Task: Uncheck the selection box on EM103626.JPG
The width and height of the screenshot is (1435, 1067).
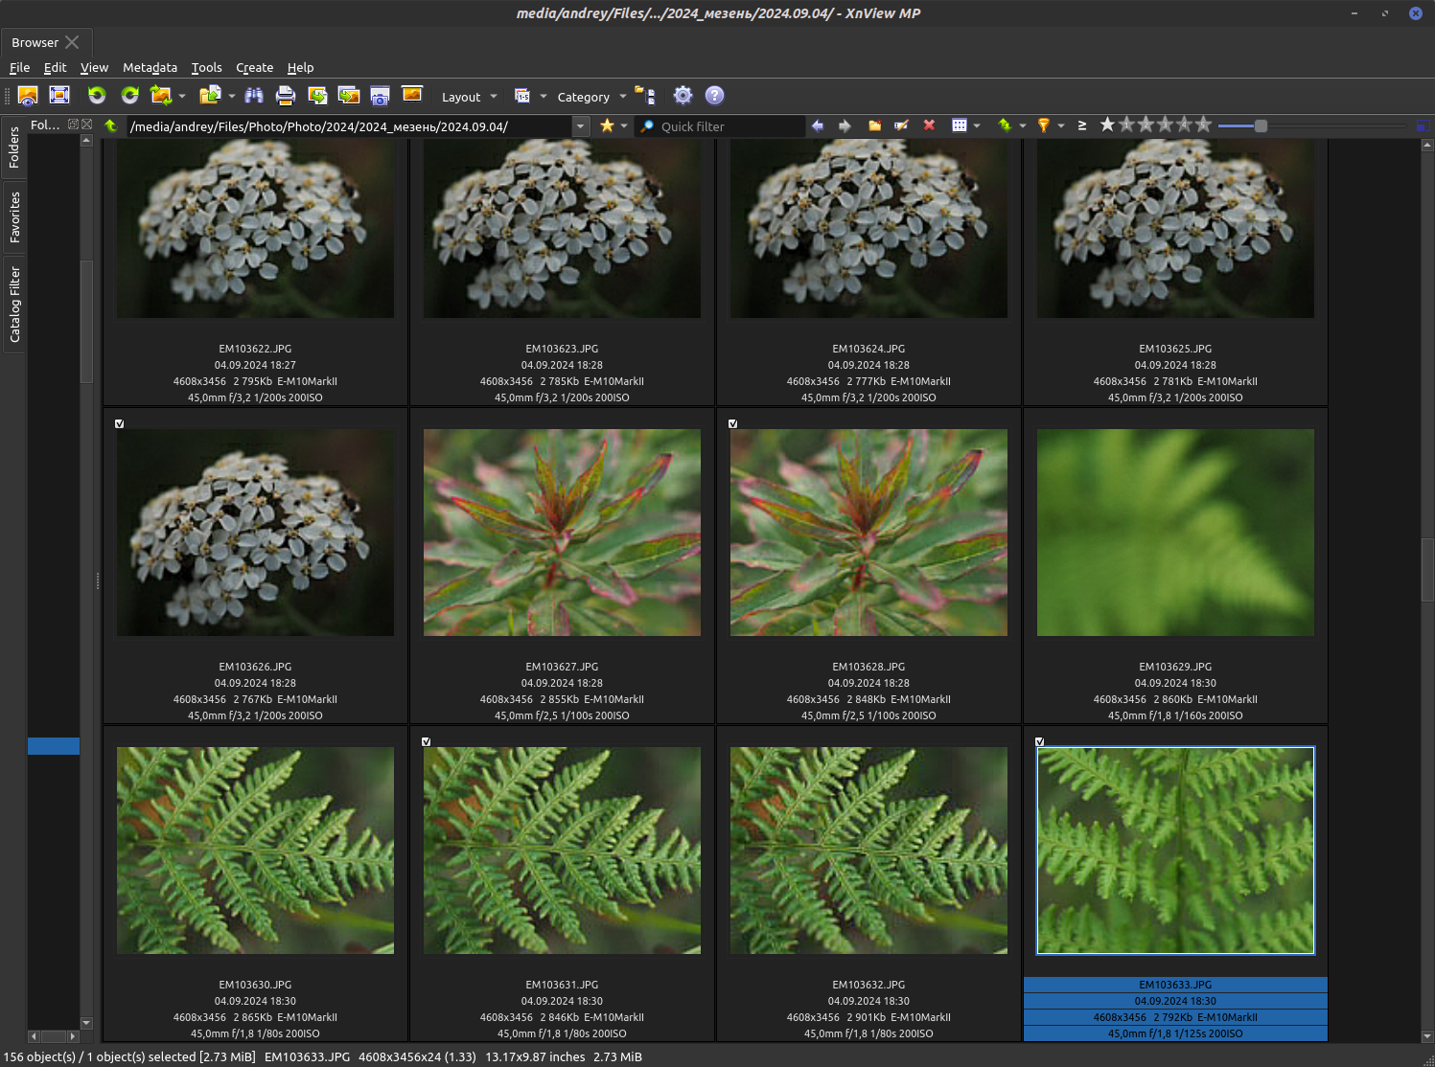Action: coord(119,423)
